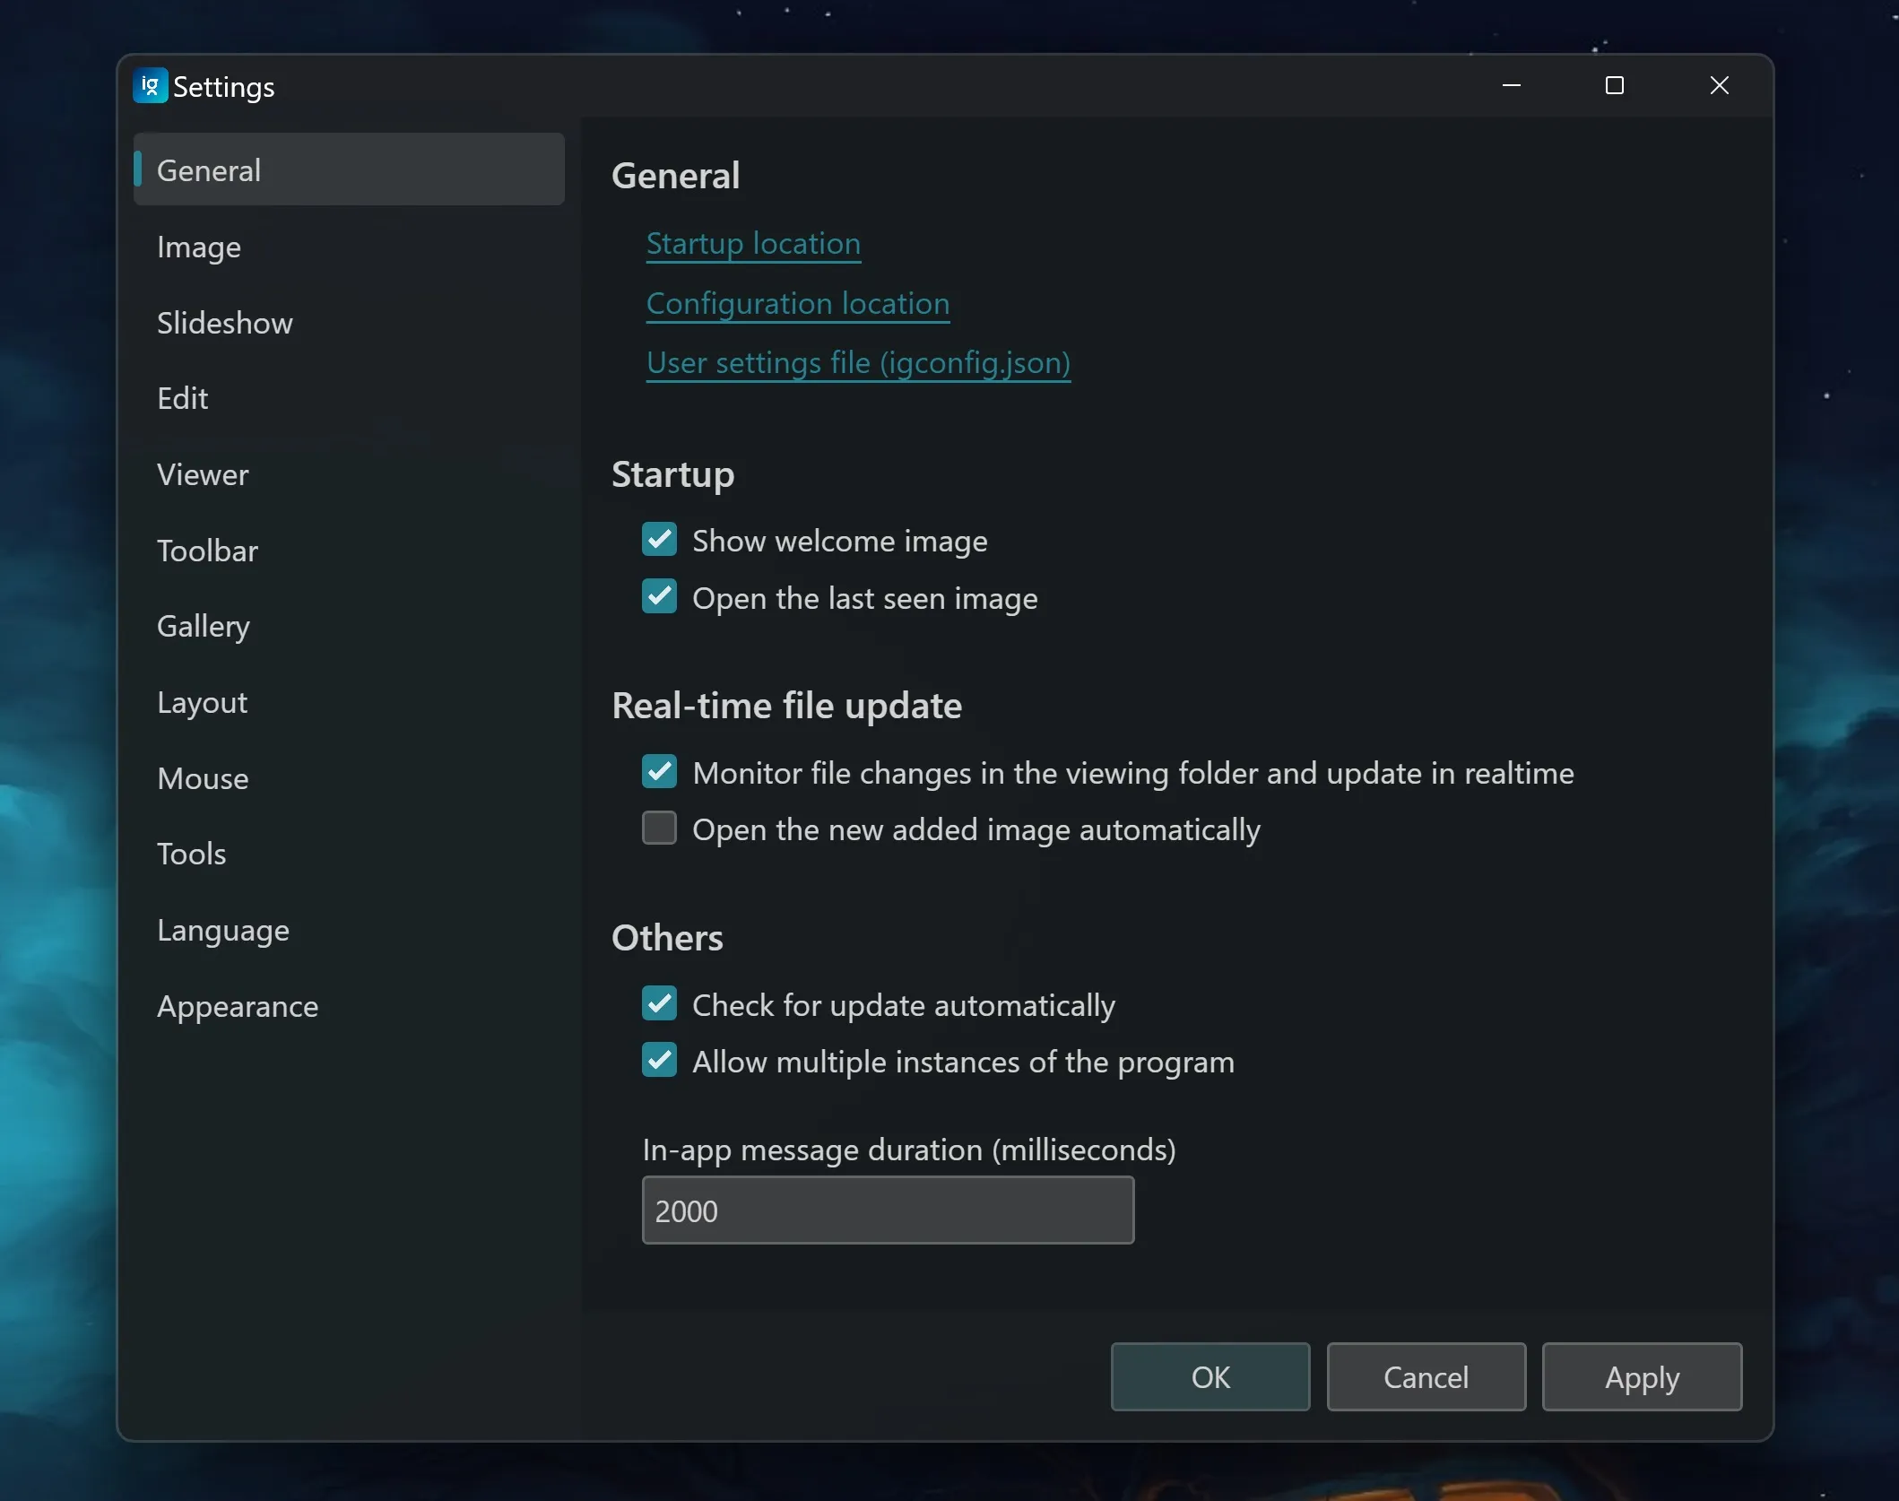Image resolution: width=1899 pixels, height=1501 pixels.
Task: Open User settings file igconfig.json link
Action: [x=858, y=363]
